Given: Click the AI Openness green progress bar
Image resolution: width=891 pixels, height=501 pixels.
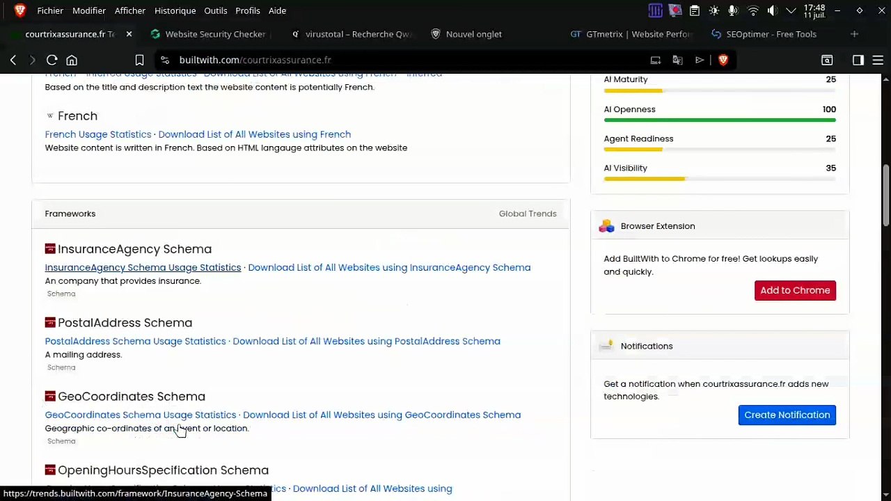Looking at the screenshot, I should click(x=720, y=120).
